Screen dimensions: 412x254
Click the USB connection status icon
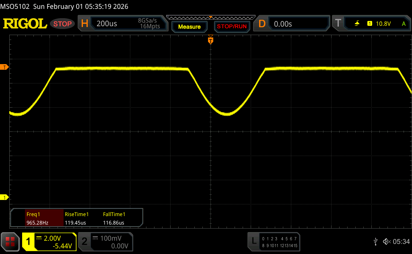(375, 242)
